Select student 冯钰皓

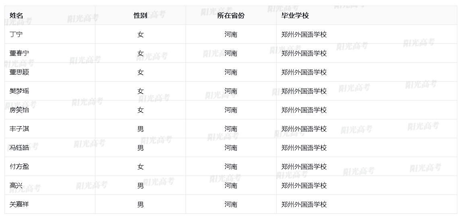[19, 148]
